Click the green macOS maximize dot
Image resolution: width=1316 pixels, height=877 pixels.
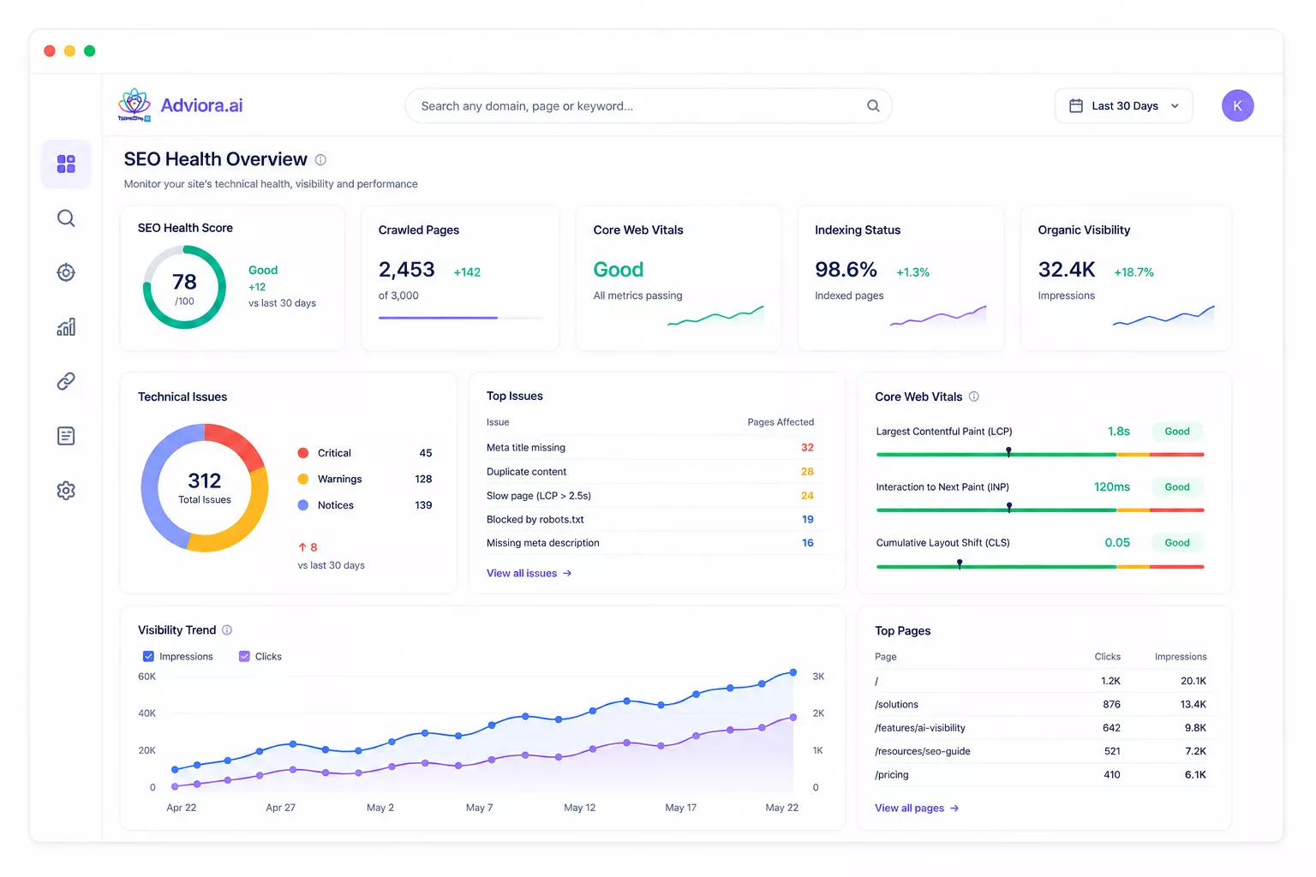(x=89, y=51)
